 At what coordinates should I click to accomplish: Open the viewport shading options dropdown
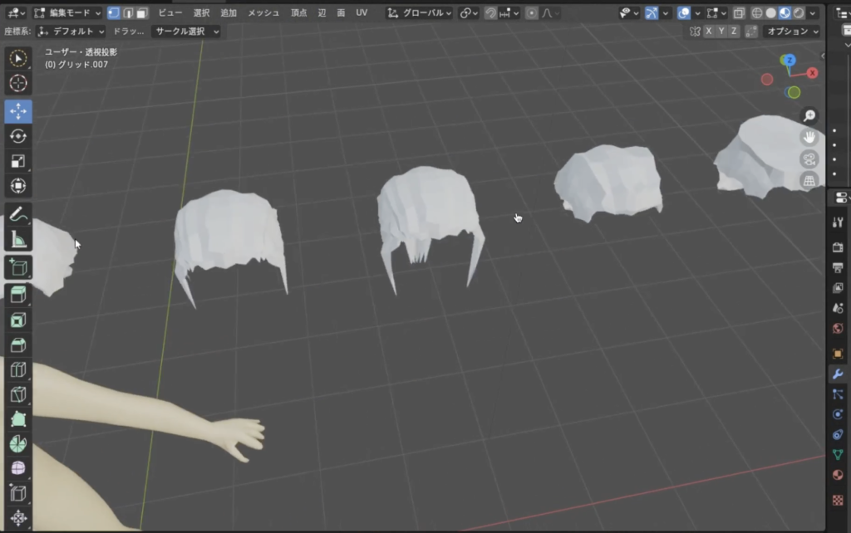point(813,13)
